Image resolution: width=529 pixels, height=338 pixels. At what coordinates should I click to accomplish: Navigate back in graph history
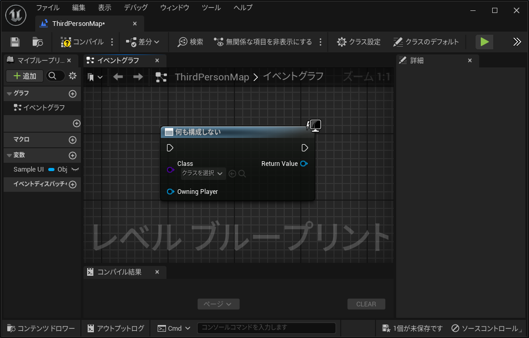click(x=118, y=77)
